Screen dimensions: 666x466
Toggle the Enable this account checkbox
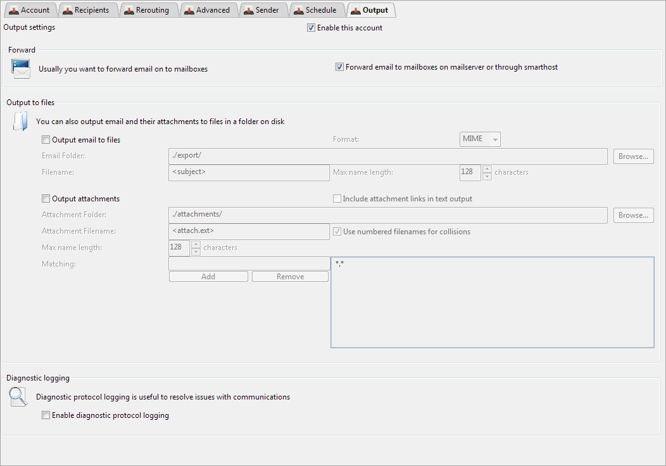pyautogui.click(x=311, y=28)
